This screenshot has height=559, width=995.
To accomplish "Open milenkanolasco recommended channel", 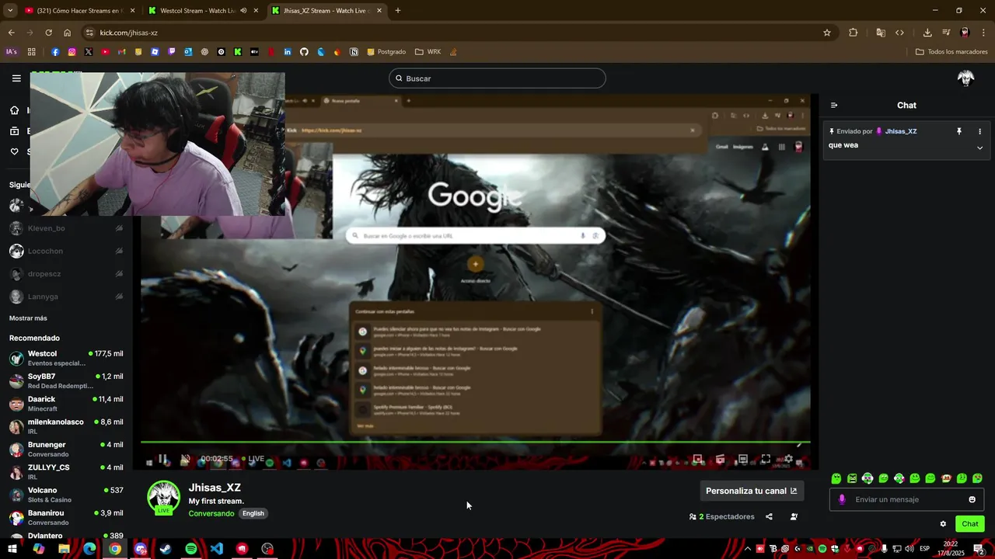I will [x=66, y=426].
